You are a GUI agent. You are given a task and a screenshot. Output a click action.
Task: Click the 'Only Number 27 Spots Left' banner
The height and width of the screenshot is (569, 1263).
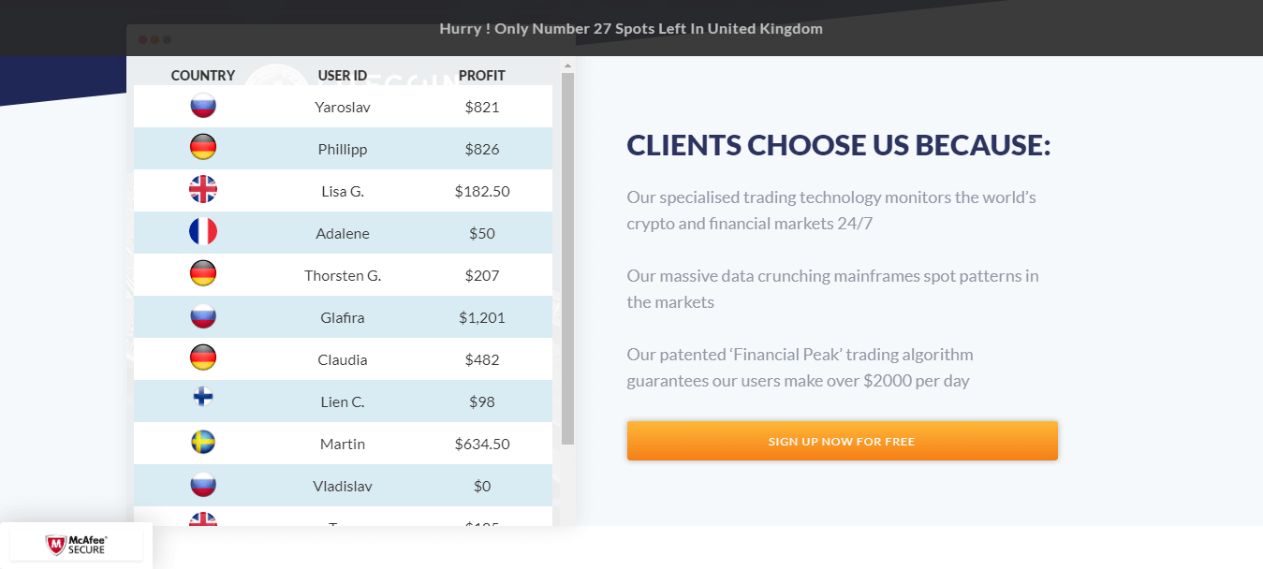(631, 28)
